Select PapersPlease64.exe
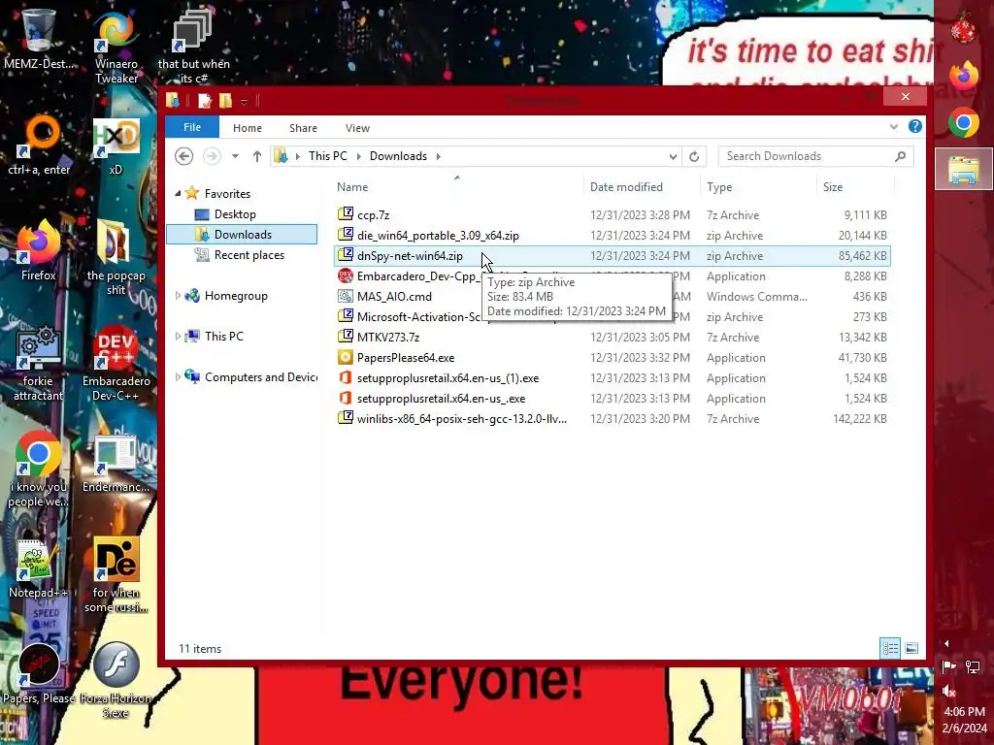 coord(613,357)
